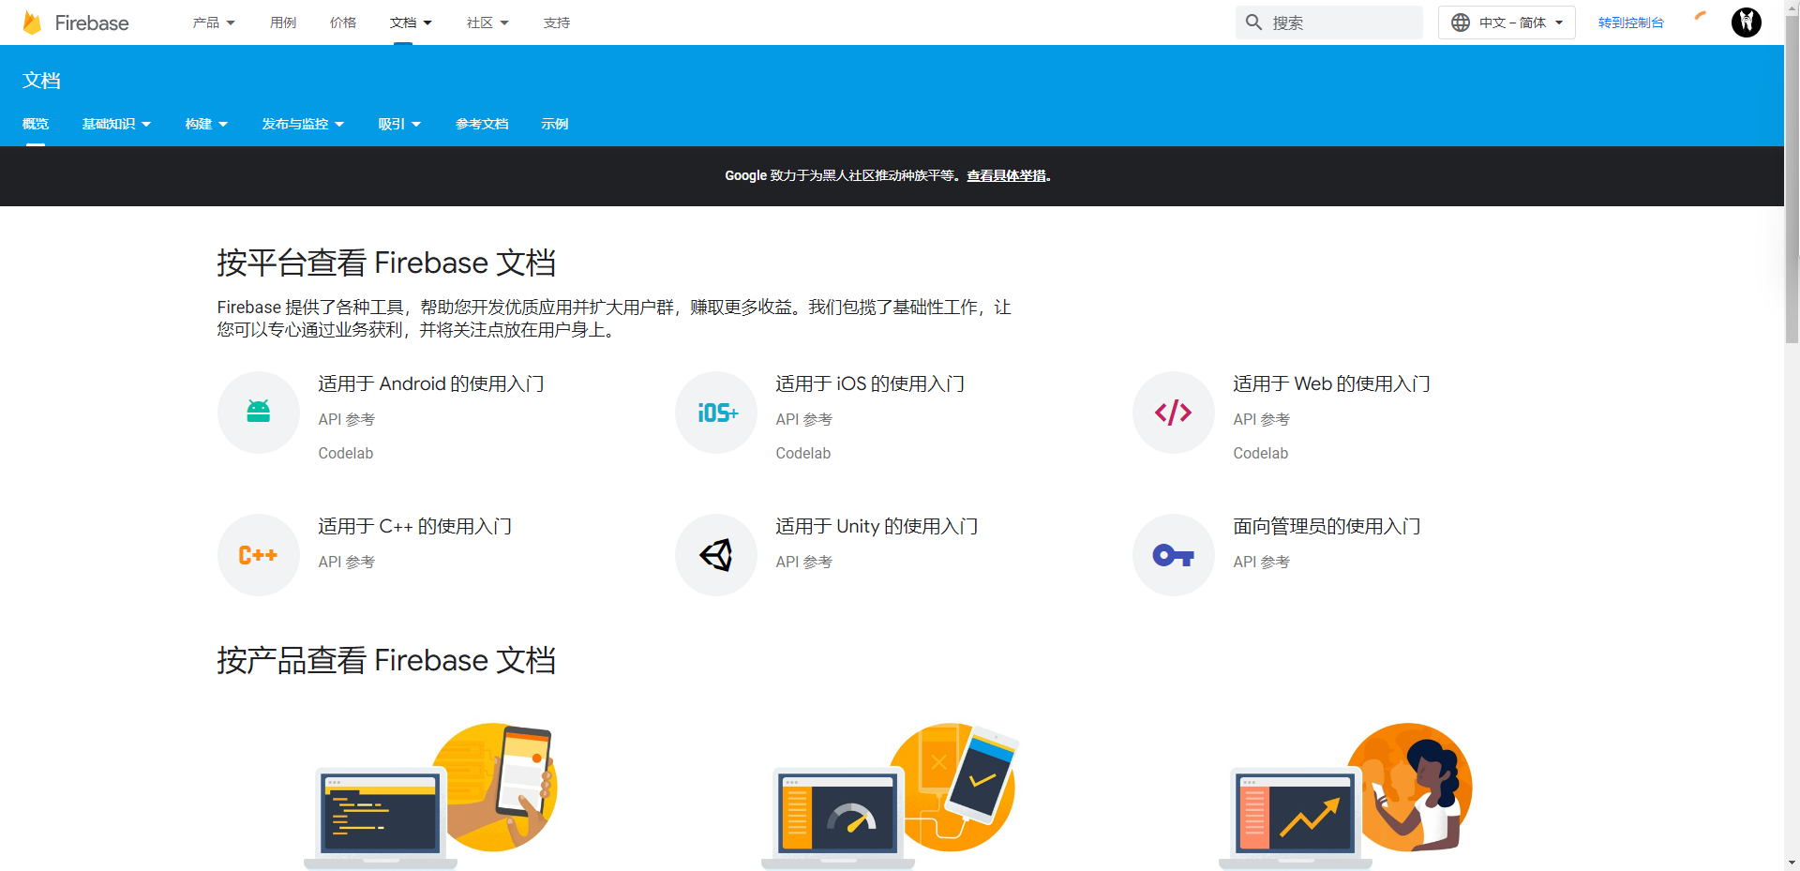
Task: Click the search magnifier icon
Action: (1253, 23)
